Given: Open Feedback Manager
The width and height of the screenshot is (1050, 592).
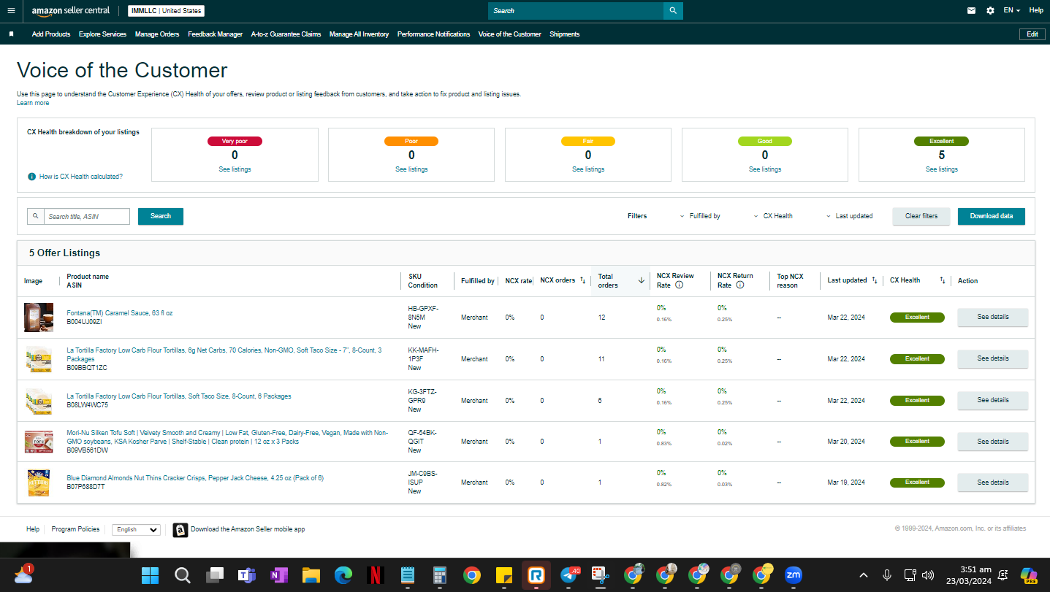Looking at the screenshot, I should [x=215, y=34].
